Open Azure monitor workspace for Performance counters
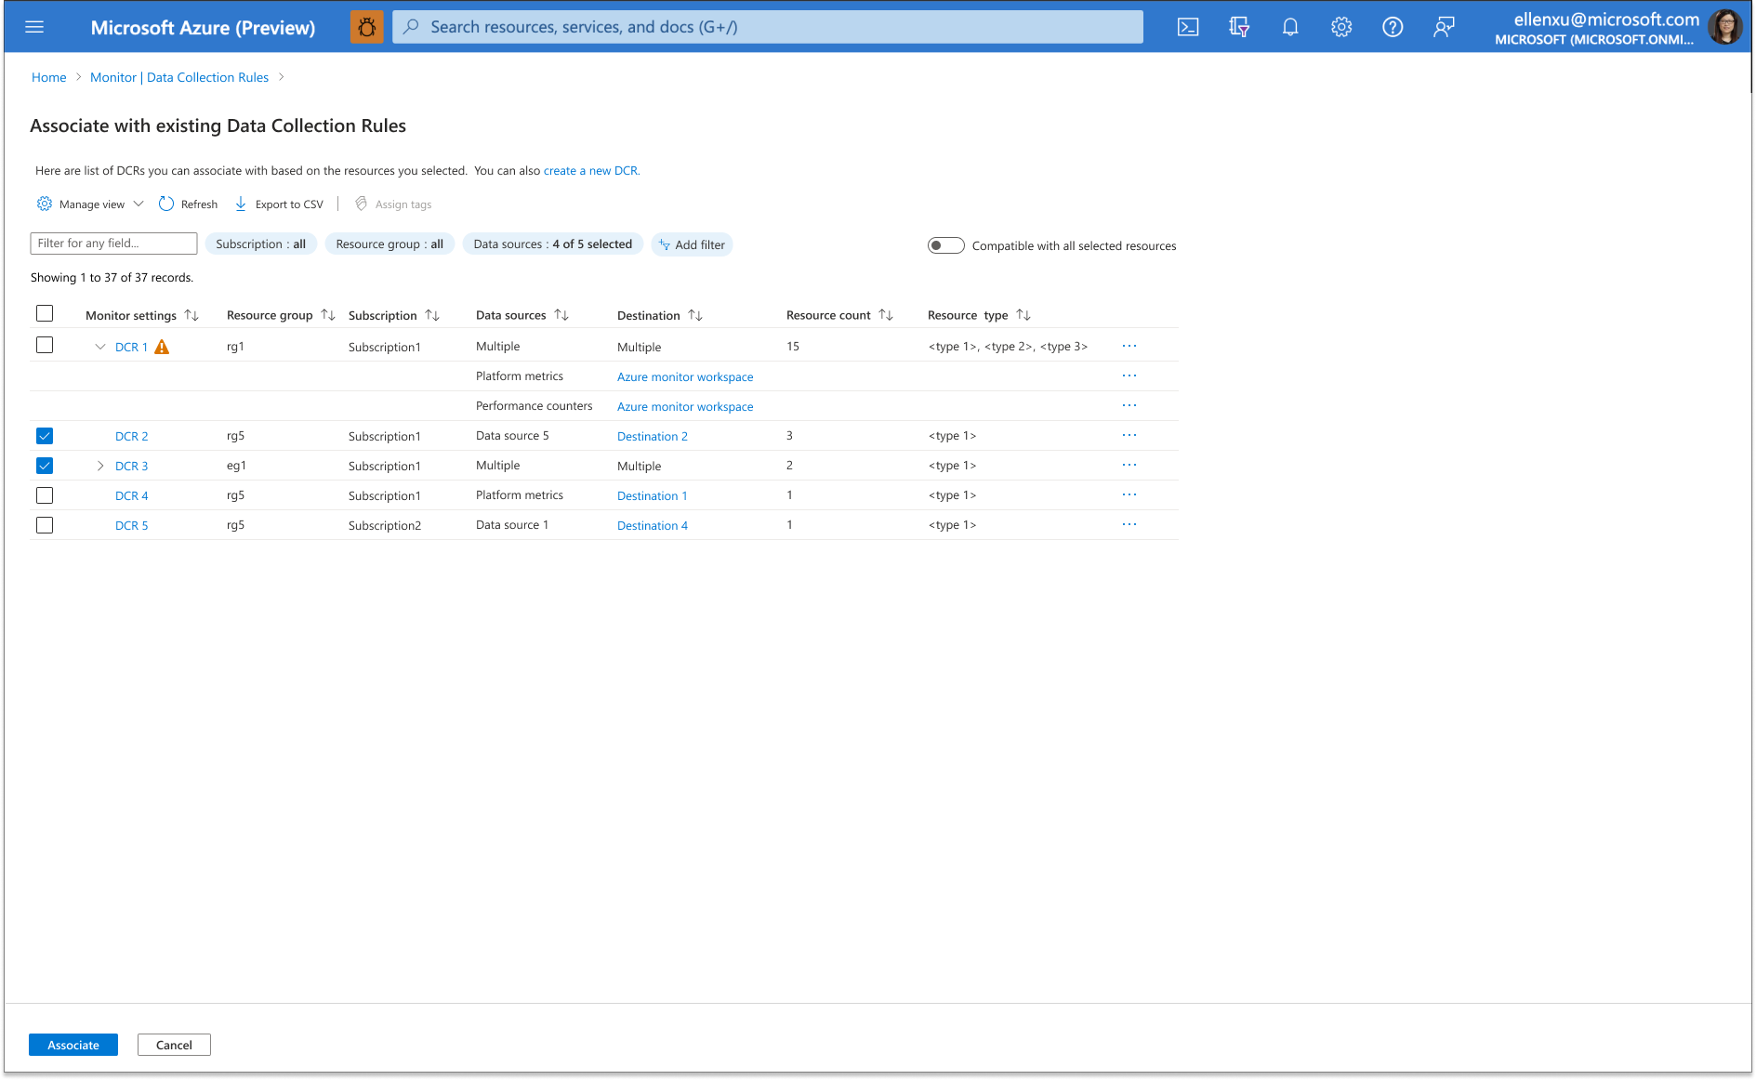 pyautogui.click(x=685, y=406)
